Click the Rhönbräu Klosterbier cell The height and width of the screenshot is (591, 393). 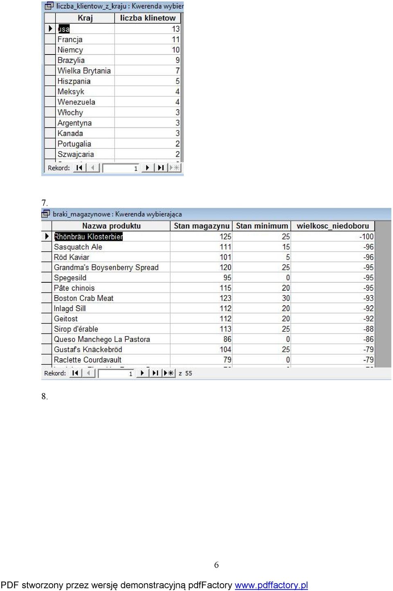point(111,236)
